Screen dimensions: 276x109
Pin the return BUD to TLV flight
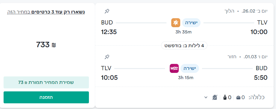point(107,57)
